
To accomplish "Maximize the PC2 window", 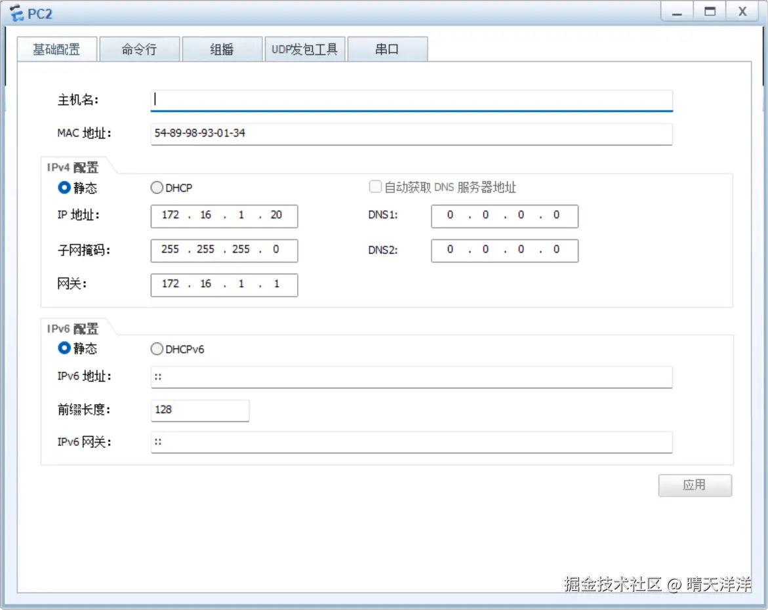I will (x=710, y=12).
